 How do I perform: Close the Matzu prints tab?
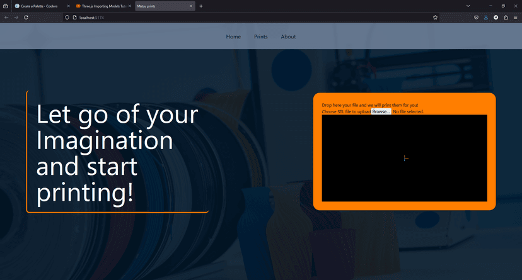(x=190, y=6)
